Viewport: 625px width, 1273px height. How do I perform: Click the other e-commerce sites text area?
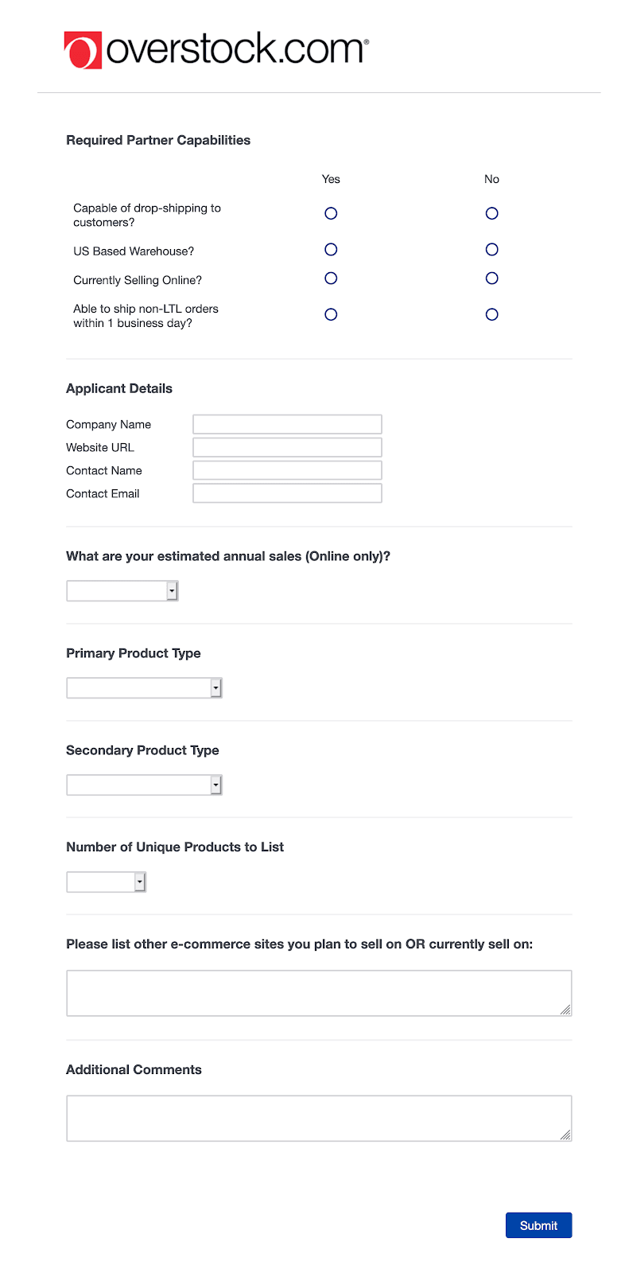coord(318,993)
